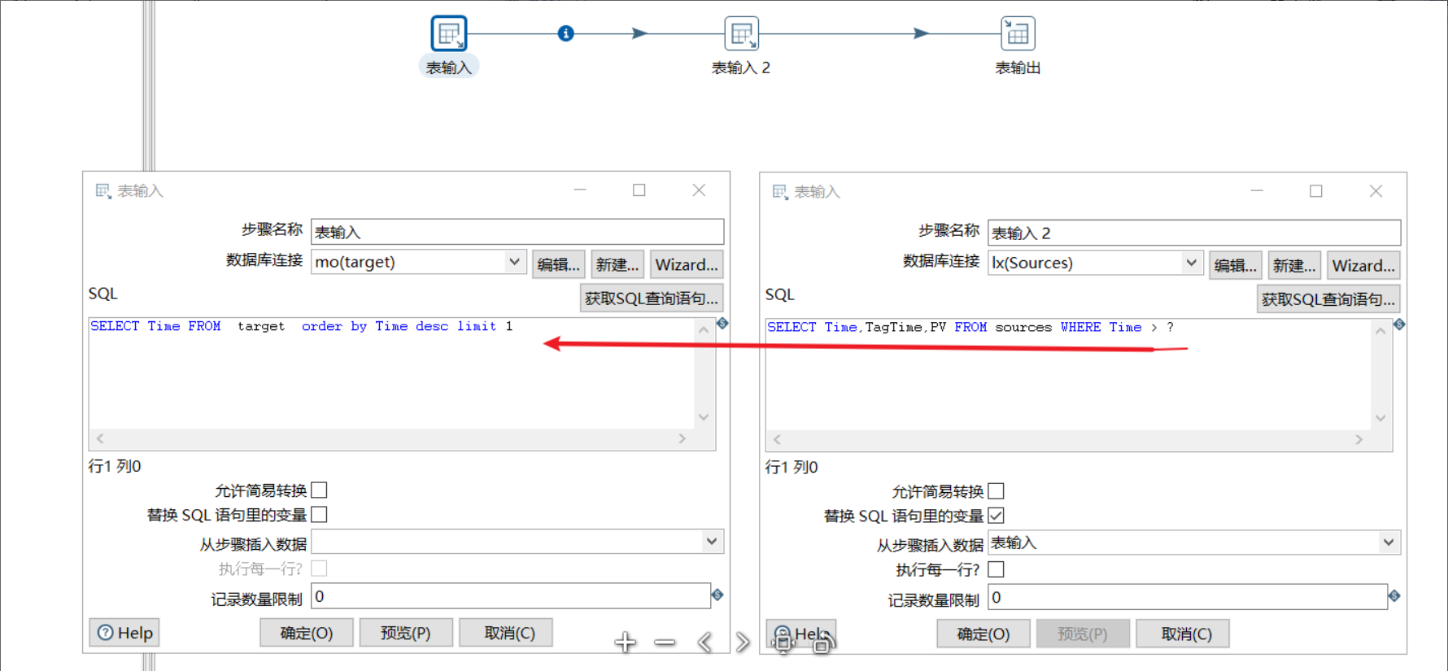1448x671 pixels.
Task: Click the 步骤名称 field containing 表输入
Action: pos(517,232)
